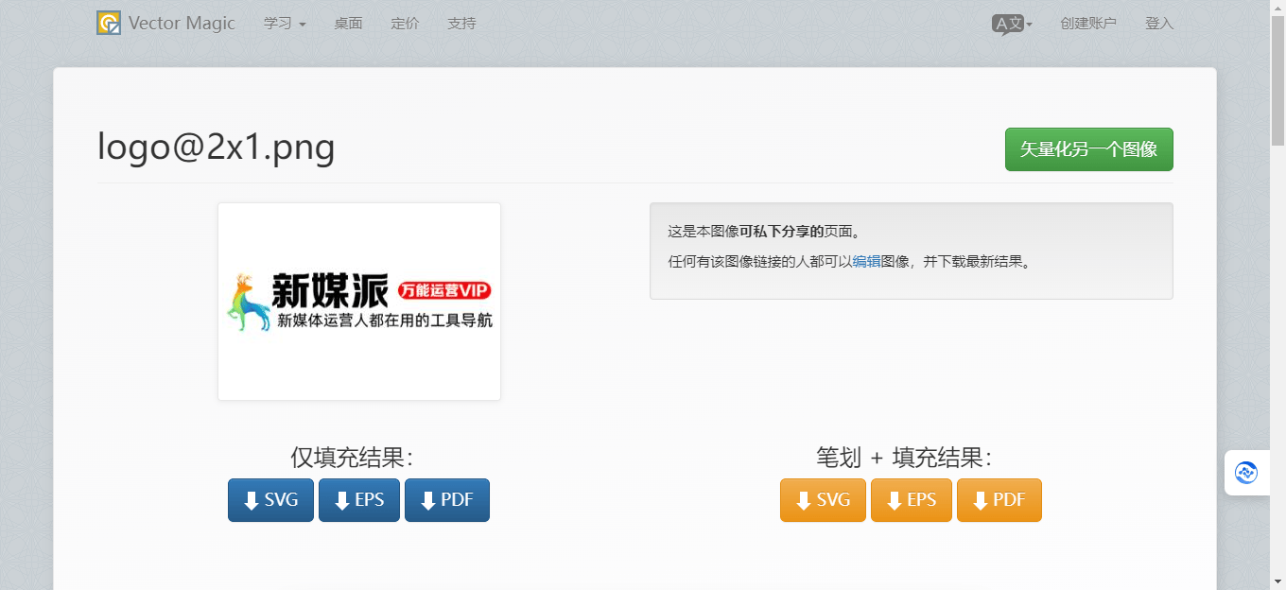Download stroke + fill EPS (orange button)

pyautogui.click(x=911, y=500)
